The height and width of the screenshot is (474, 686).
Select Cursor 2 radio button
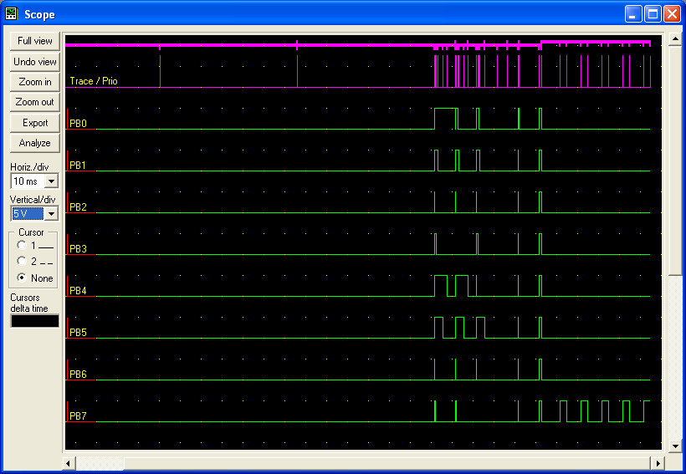pyautogui.click(x=22, y=262)
